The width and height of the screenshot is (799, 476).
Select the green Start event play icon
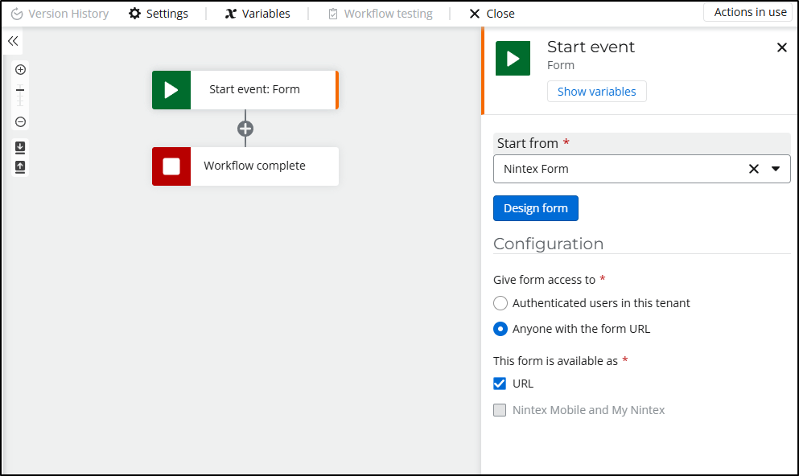[171, 90]
